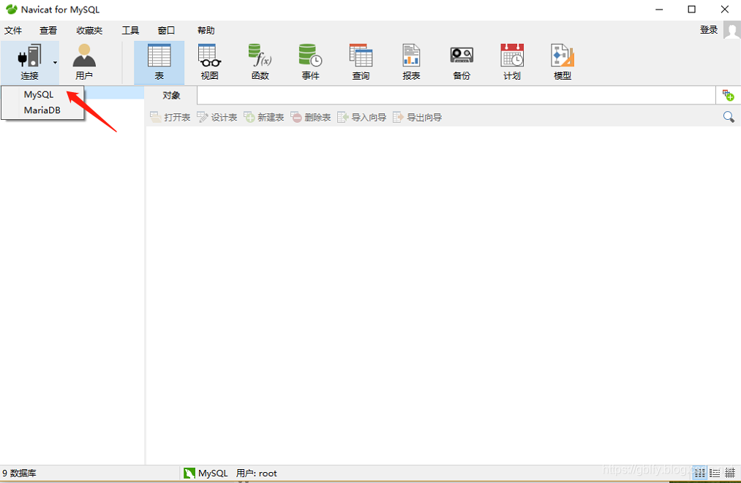Open the User (用户) tool
741x483 pixels.
tap(84, 62)
